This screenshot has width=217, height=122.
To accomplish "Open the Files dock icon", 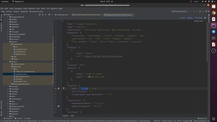I will click(214, 6).
